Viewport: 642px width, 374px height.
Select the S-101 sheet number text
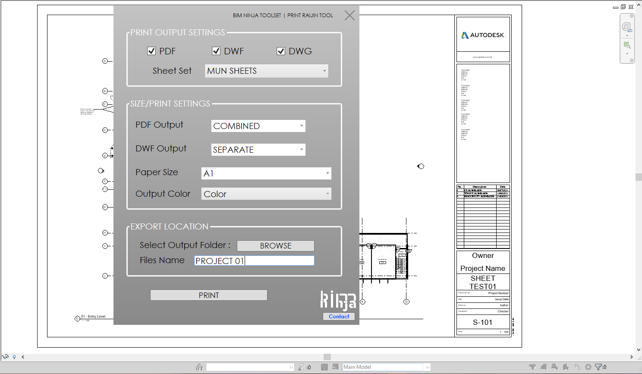pos(482,322)
